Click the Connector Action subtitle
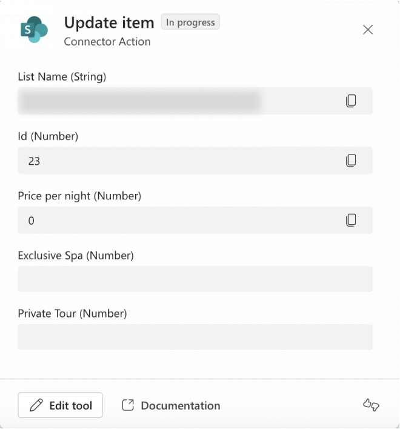The image size is (400, 429). [107, 42]
